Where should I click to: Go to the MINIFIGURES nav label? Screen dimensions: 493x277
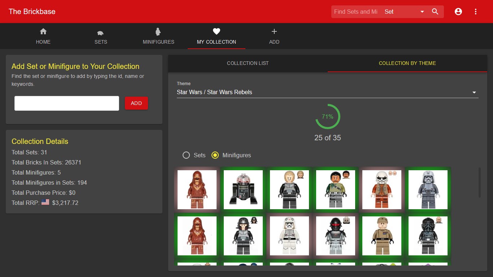(x=158, y=42)
